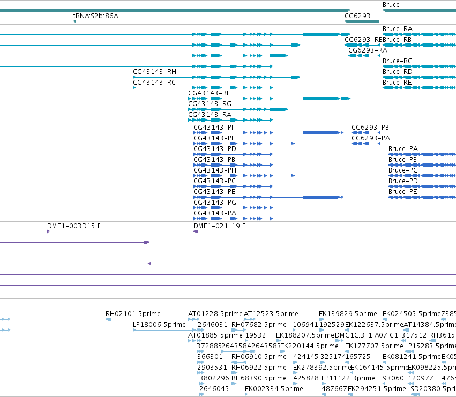Select the CG43143-PA protein label
Viewport: 456px width, 397px height.
click(215, 213)
